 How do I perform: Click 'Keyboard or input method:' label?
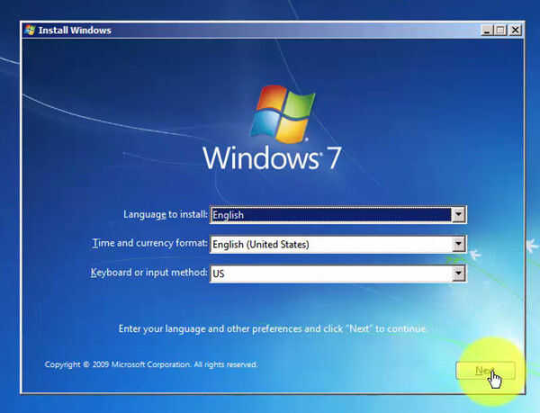click(148, 273)
